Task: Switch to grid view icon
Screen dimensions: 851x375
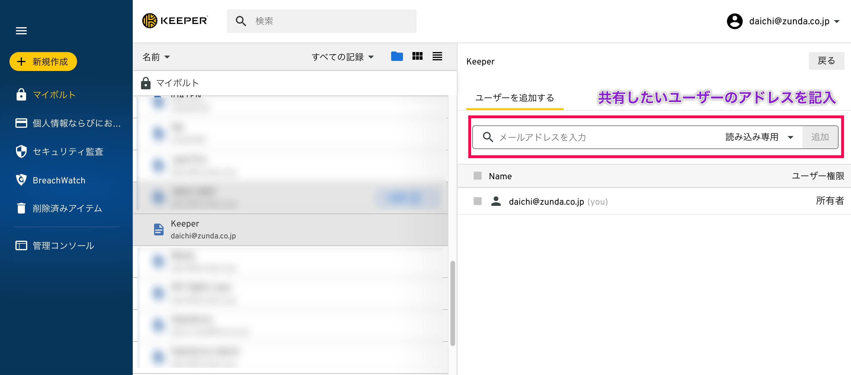Action: tap(417, 56)
